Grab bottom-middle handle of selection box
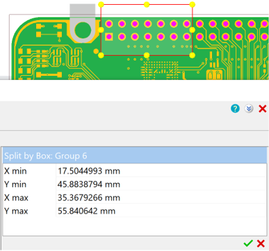This screenshot has width=269, height=251. point(147,55)
